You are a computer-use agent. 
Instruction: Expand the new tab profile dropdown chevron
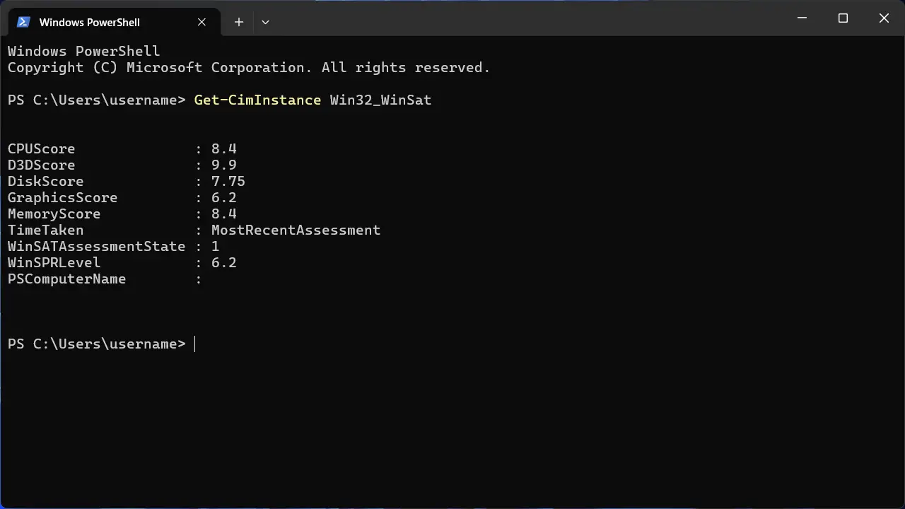point(265,22)
